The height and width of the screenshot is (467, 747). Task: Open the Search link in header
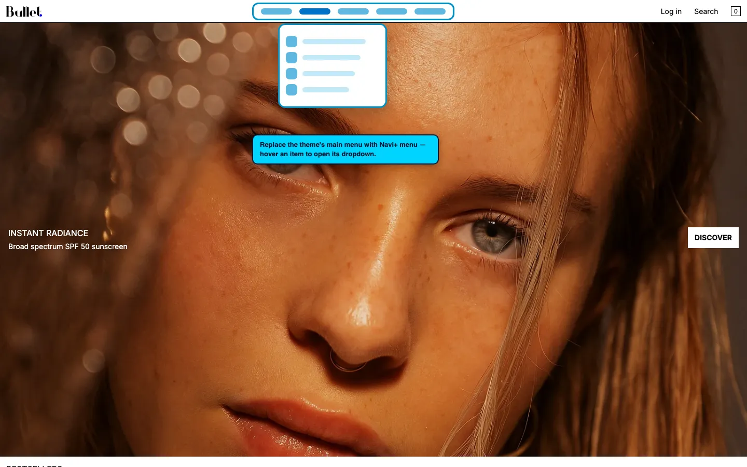click(706, 11)
